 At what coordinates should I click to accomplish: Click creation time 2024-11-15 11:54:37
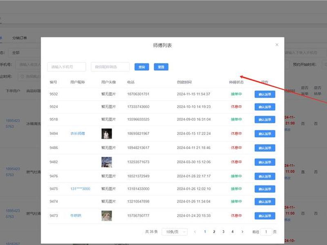point(194,94)
